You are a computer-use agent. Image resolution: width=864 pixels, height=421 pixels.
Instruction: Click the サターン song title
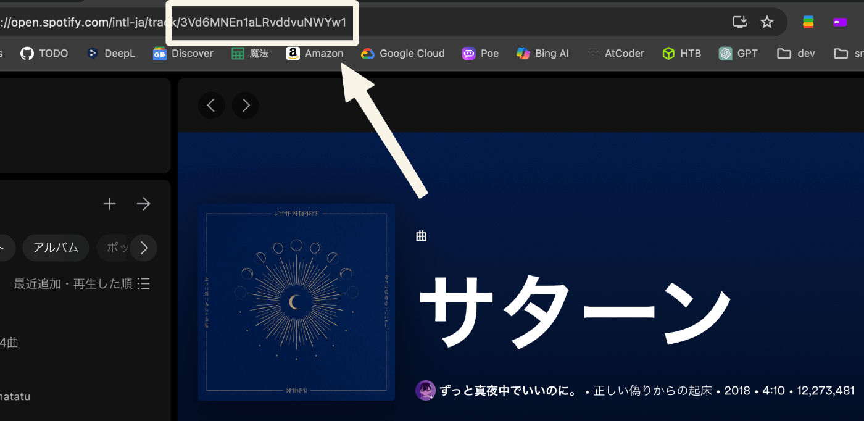575,312
